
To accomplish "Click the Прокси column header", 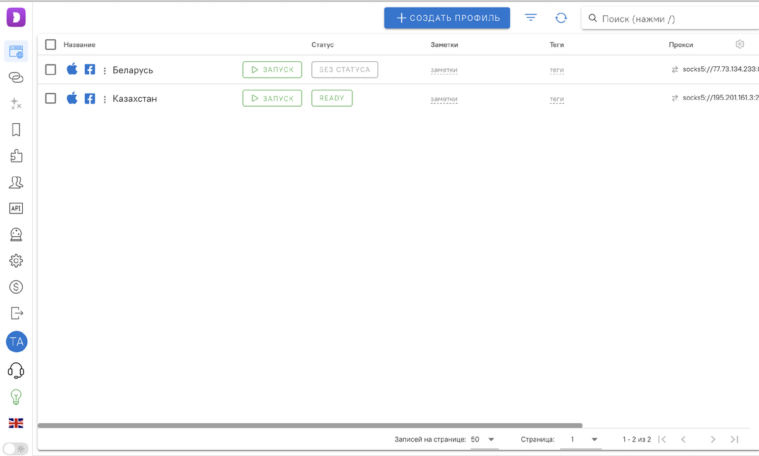I will pyautogui.click(x=681, y=45).
